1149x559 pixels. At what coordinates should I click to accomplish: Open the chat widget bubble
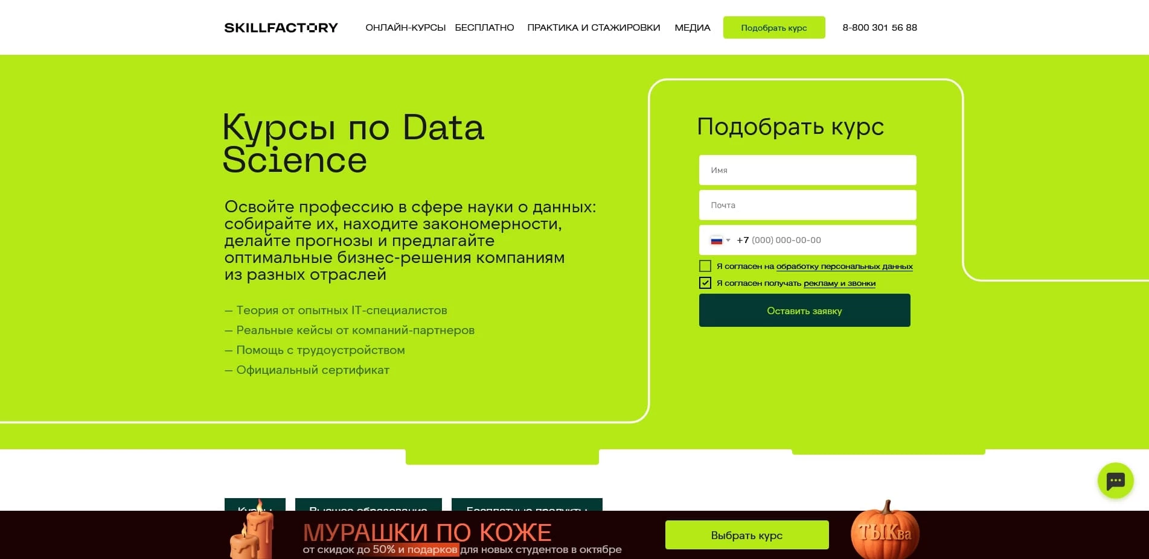click(1115, 481)
